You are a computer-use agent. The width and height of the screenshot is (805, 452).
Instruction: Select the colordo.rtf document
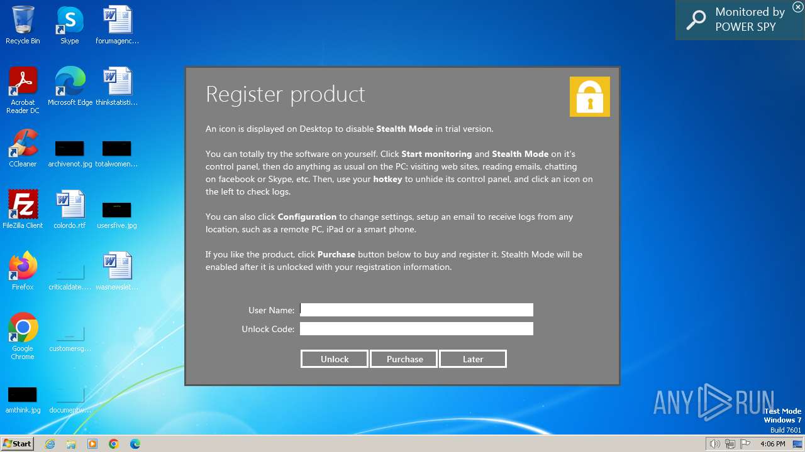(70, 210)
